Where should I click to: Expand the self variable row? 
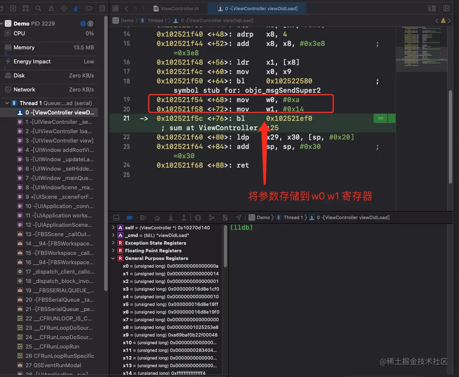(113, 227)
